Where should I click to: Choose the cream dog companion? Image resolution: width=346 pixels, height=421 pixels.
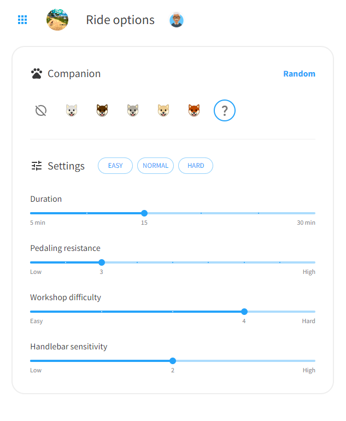tap(163, 110)
